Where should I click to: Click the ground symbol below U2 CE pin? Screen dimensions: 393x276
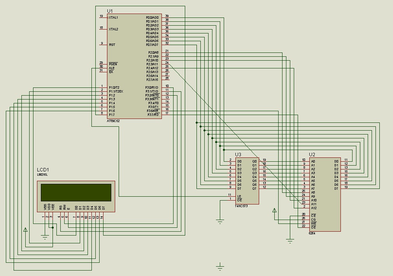290,241
